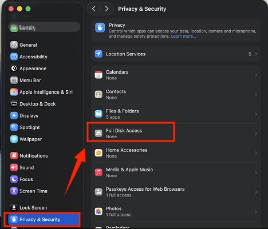Open Contacts row chevron
Image resolution: width=268 pixels, height=229 pixels.
(256, 94)
